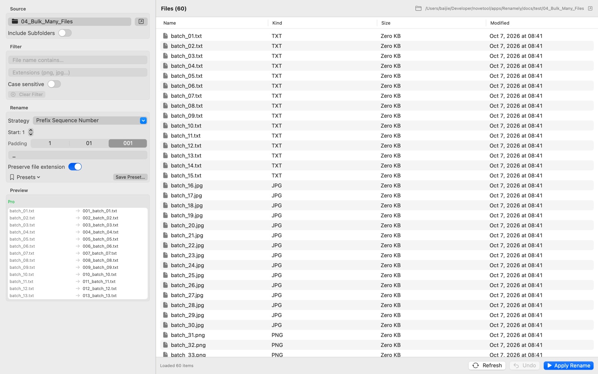598x374 pixels.
Task: Select batch_32.png file name
Action: click(x=188, y=345)
